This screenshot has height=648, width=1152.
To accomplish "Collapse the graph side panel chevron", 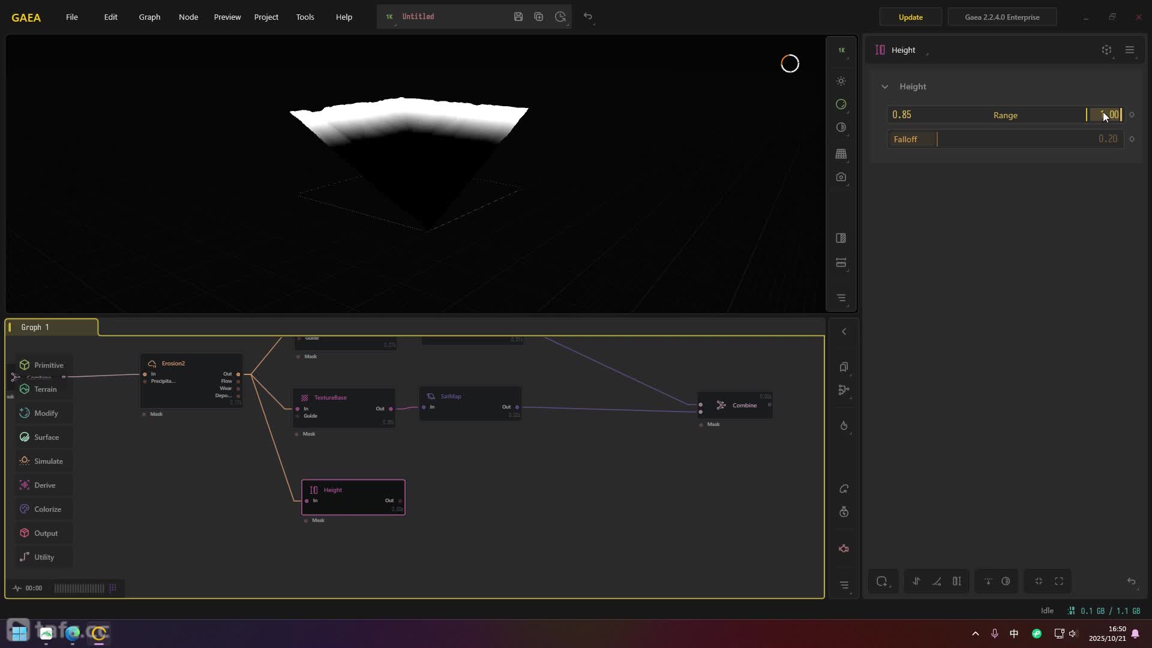I will [x=844, y=332].
